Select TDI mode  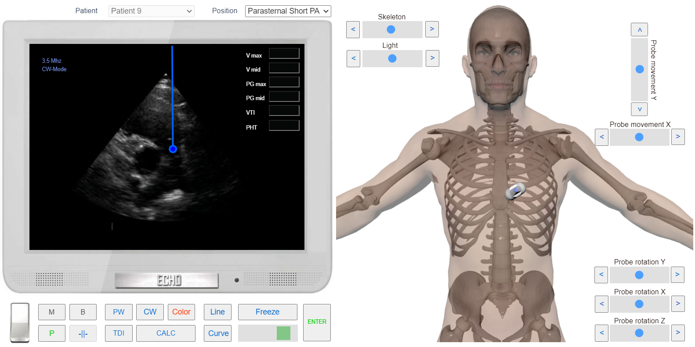tap(119, 333)
